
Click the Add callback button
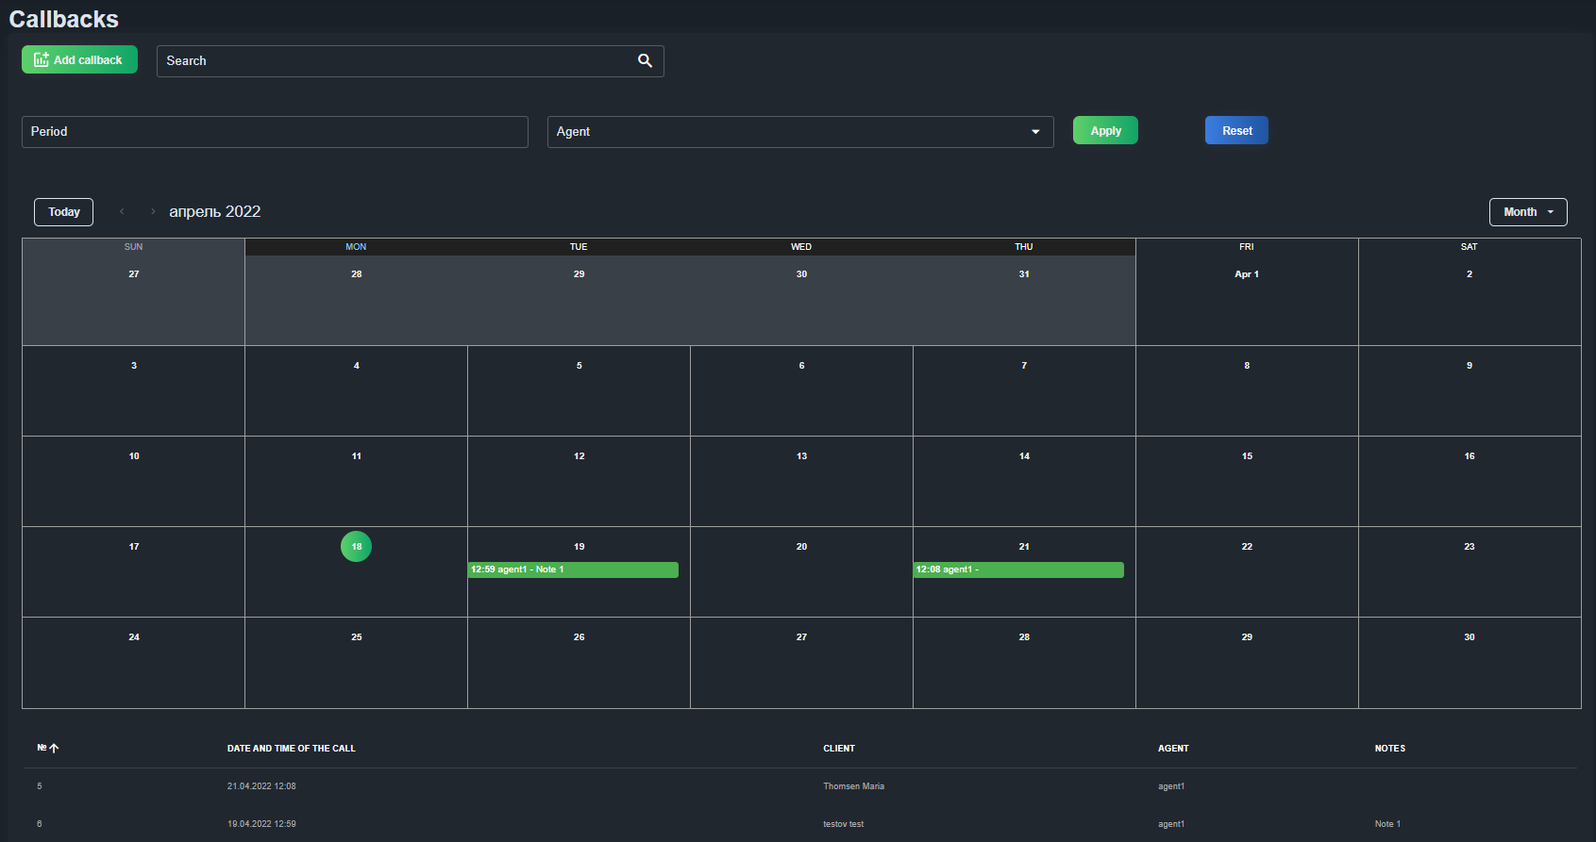[x=79, y=59]
